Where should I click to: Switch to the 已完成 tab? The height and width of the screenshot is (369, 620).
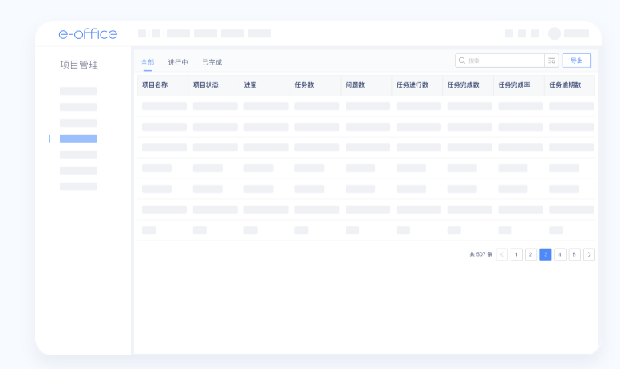pos(211,62)
